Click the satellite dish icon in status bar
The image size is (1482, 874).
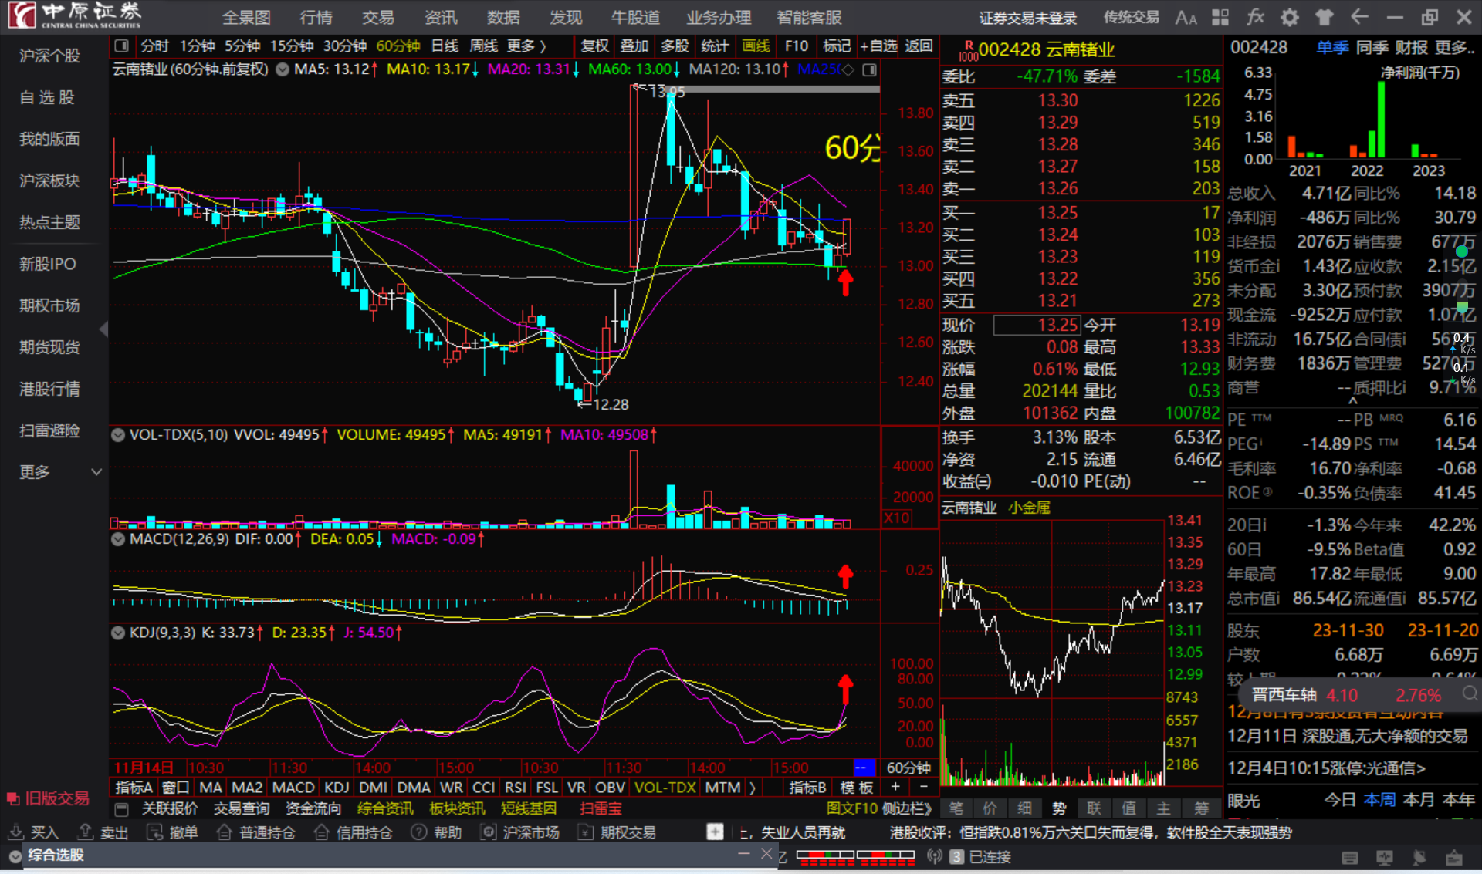click(x=1419, y=857)
